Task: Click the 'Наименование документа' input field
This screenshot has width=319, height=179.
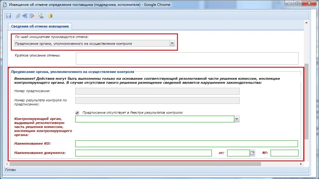Action: 144,153
